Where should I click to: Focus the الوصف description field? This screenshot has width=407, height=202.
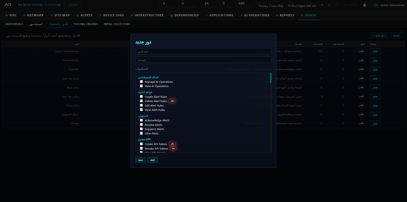pyautogui.click(x=203, y=60)
